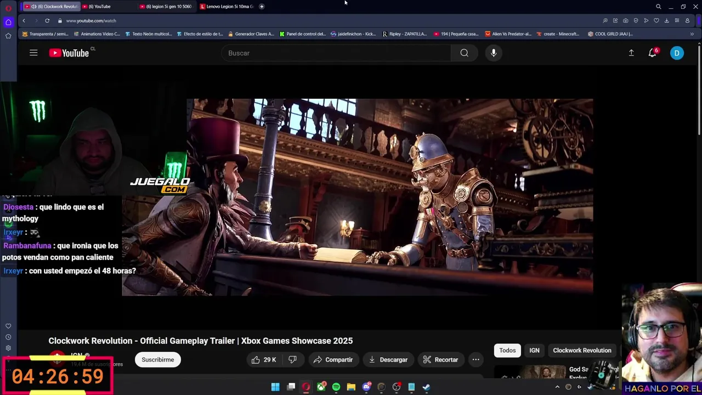Open the Transparenta bookmark
This screenshot has height=395, width=702.
tap(45, 34)
